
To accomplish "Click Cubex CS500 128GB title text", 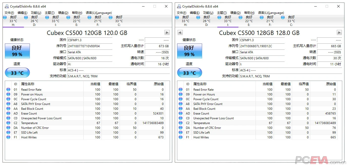I will tap(259, 33).
